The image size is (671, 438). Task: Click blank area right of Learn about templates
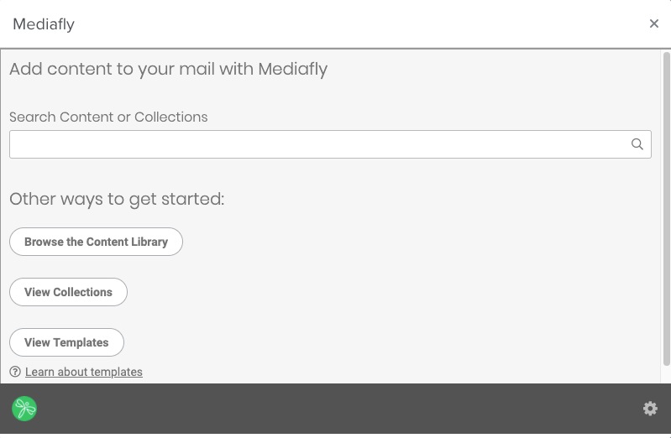(x=378, y=372)
